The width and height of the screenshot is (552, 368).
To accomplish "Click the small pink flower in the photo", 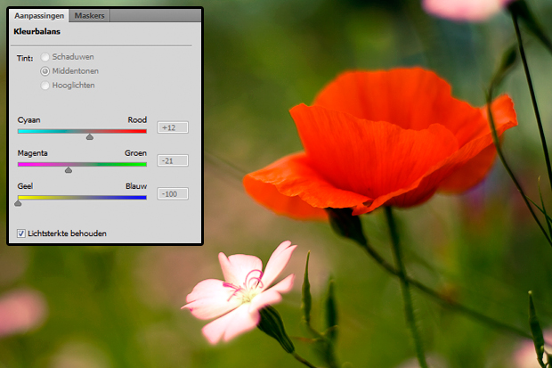I will [x=239, y=292].
